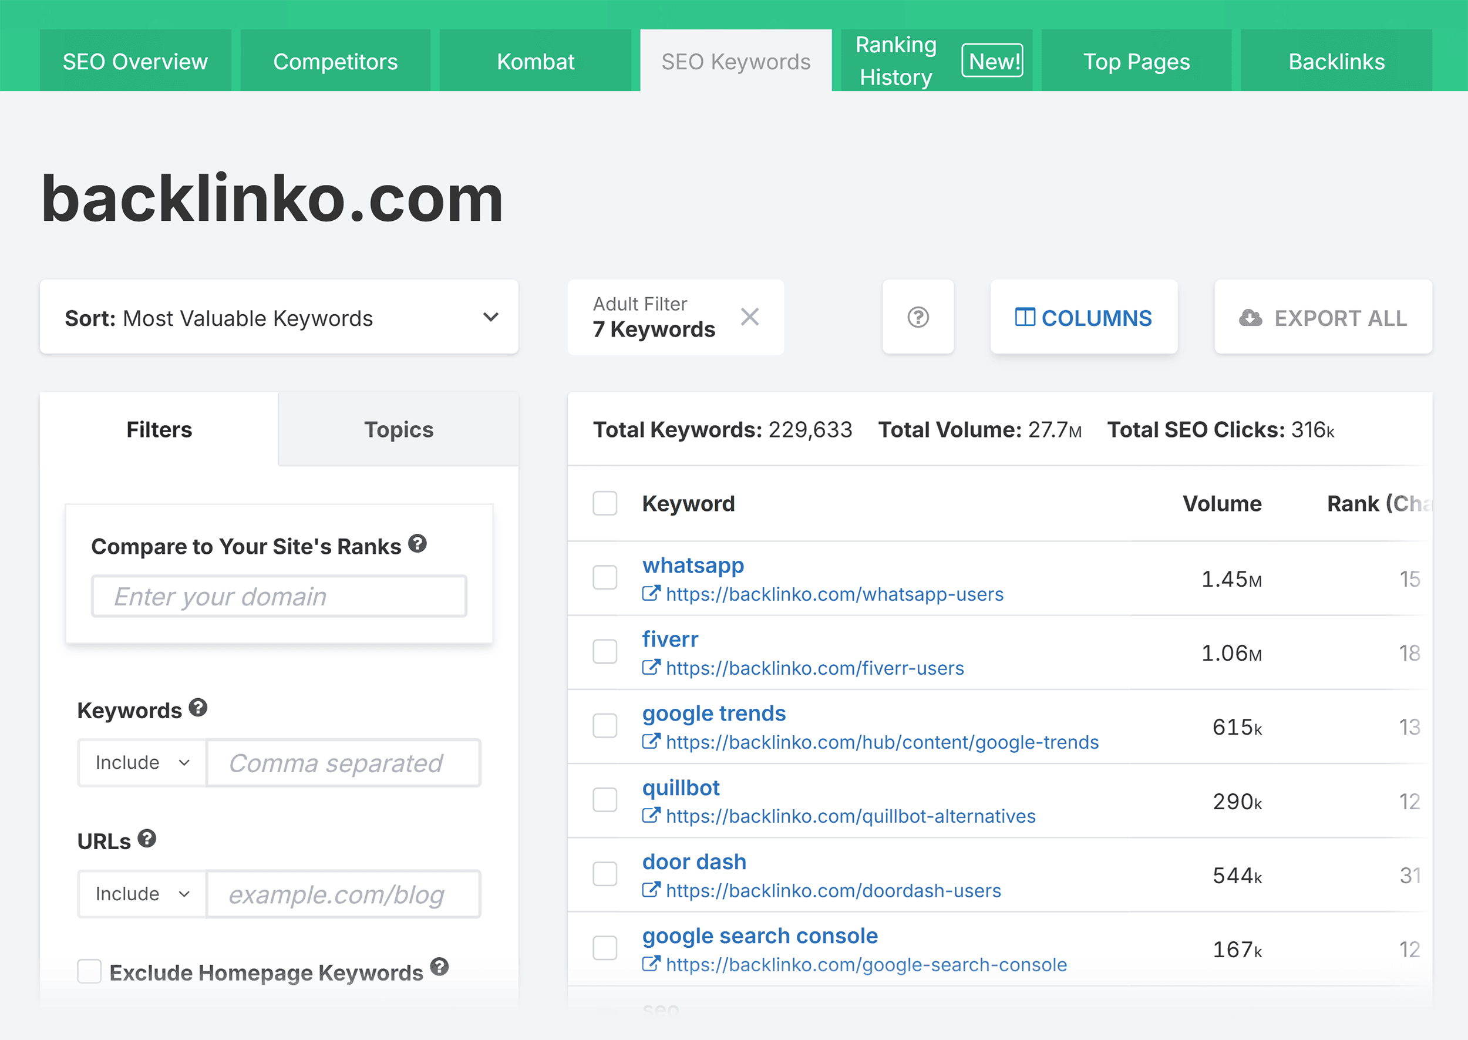Viewport: 1468px width, 1040px height.
Task: Focus the Comma separated keywords field
Action: (x=344, y=763)
